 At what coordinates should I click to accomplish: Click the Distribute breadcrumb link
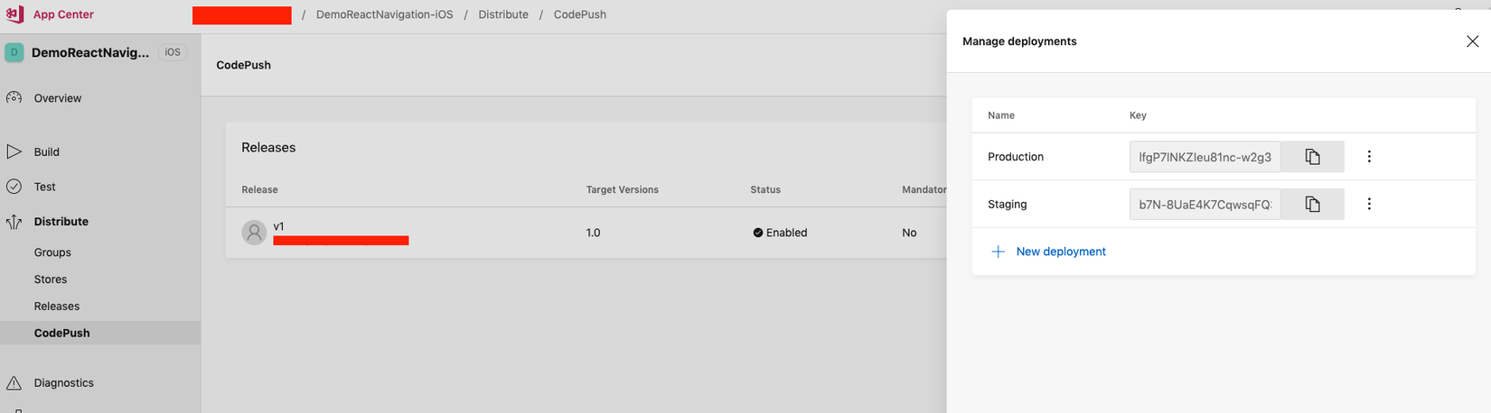(x=503, y=14)
